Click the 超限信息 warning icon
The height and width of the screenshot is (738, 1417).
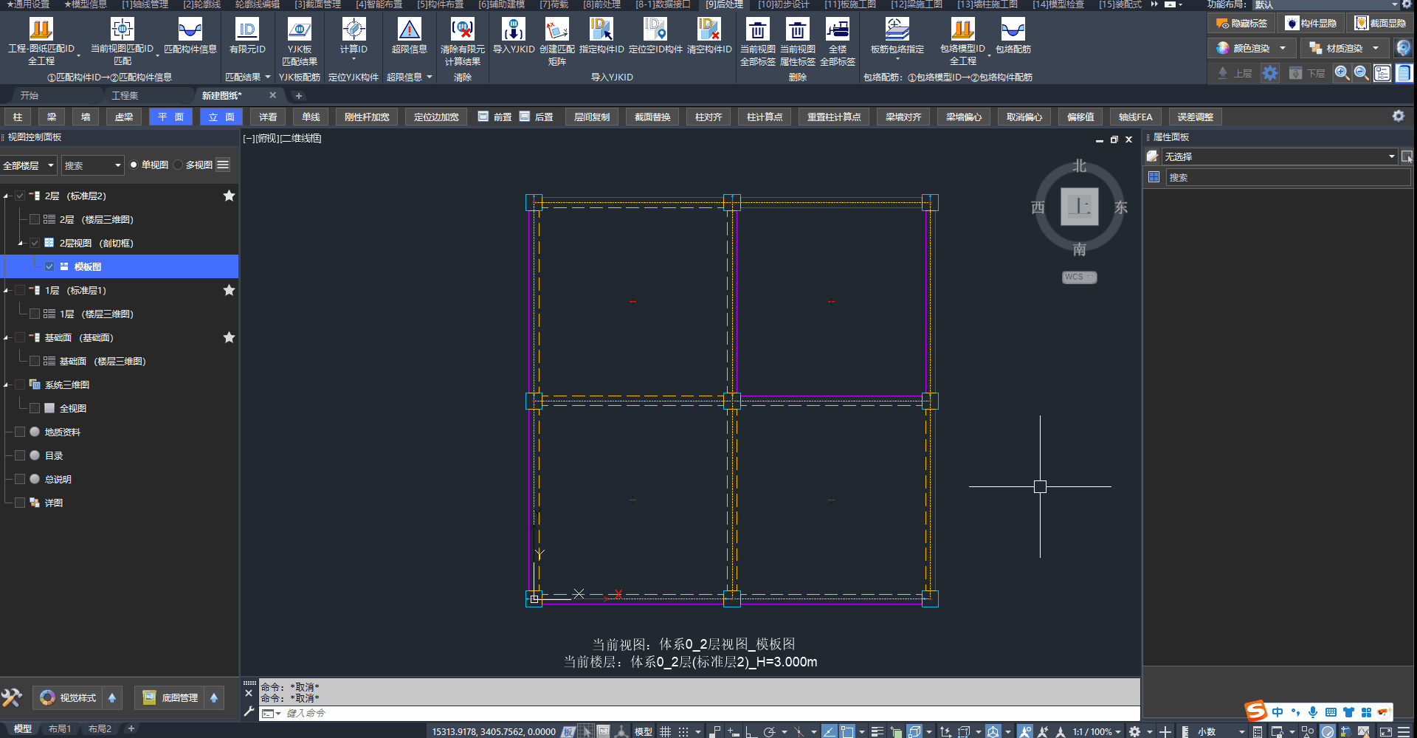click(x=409, y=30)
